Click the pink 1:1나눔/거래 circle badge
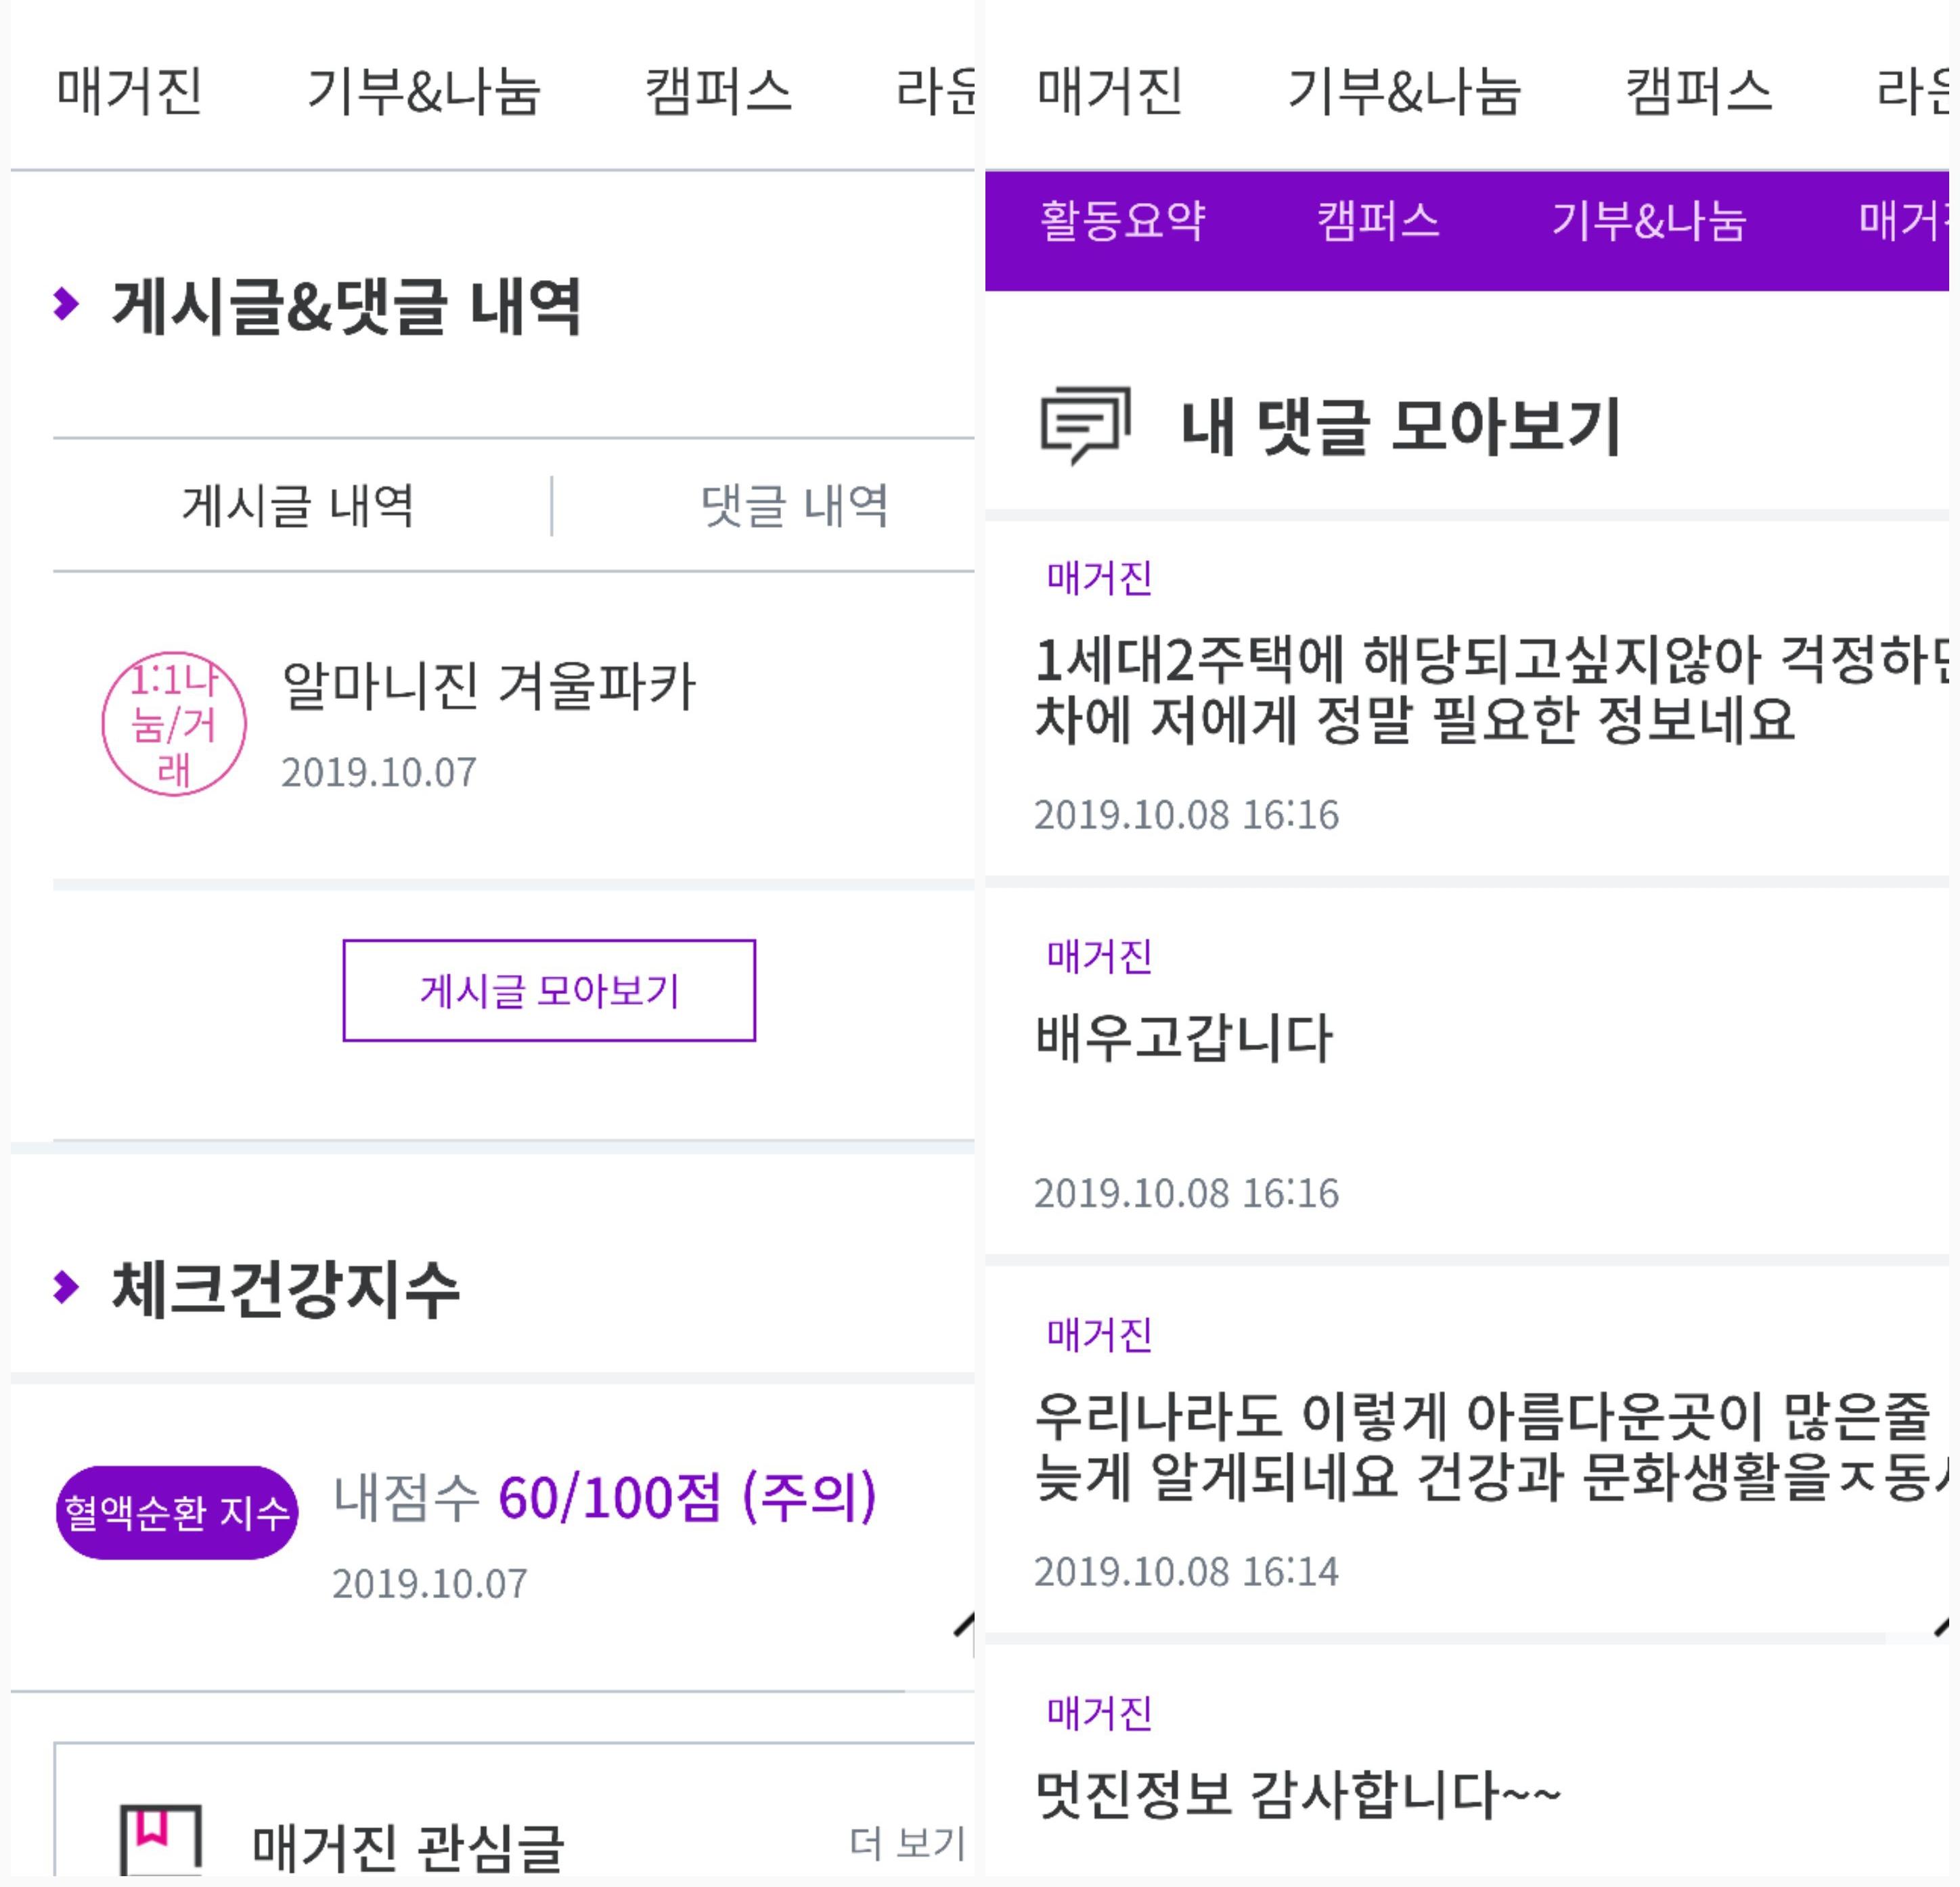This screenshot has width=1960, height=1887. [x=174, y=725]
